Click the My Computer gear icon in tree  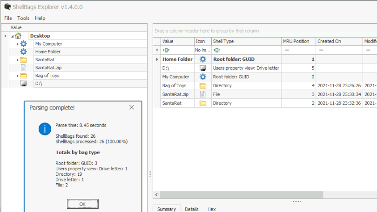(24, 44)
